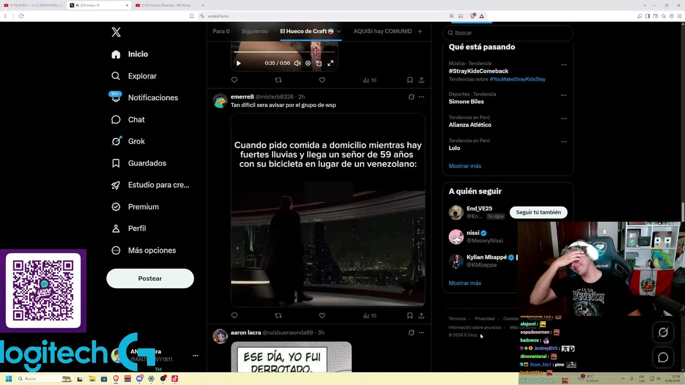Click the X logo in the sidebar

[116, 32]
